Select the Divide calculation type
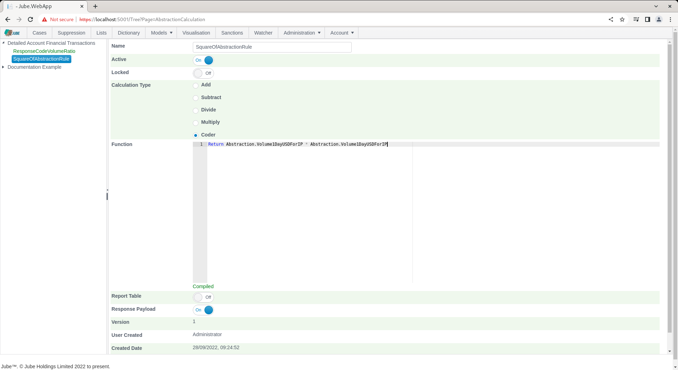Screen dimensions: 678x370 coord(196,110)
